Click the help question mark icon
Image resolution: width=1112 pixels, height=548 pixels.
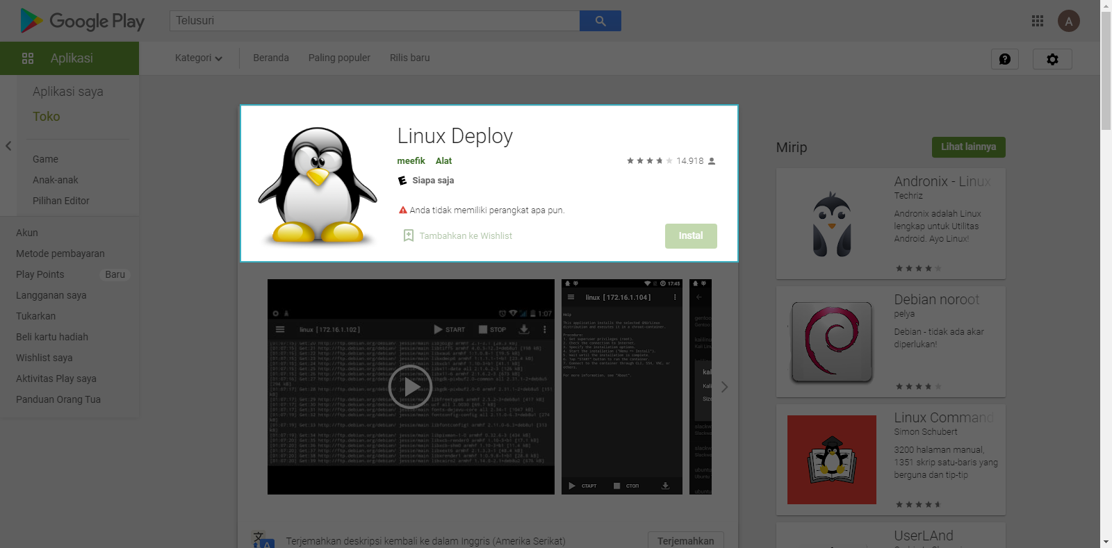[x=1005, y=59]
